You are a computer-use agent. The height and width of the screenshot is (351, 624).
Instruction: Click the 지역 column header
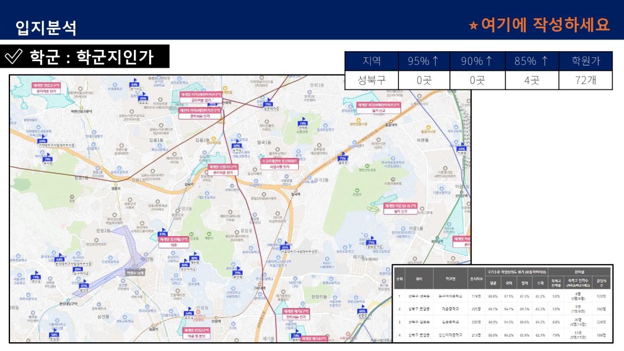pyautogui.click(x=371, y=61)
